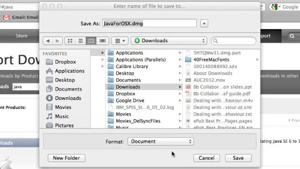Switch to list view mode

click(81, 41)
